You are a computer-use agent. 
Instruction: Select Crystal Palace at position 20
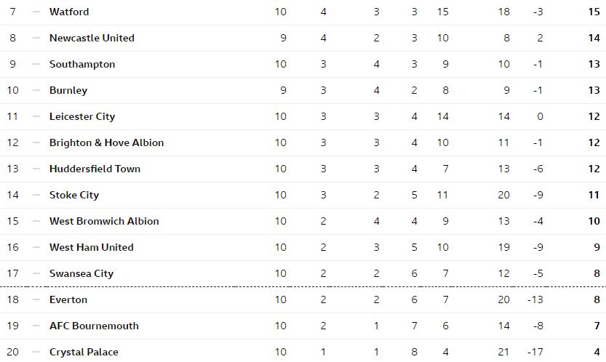click(x=84, y=353)
